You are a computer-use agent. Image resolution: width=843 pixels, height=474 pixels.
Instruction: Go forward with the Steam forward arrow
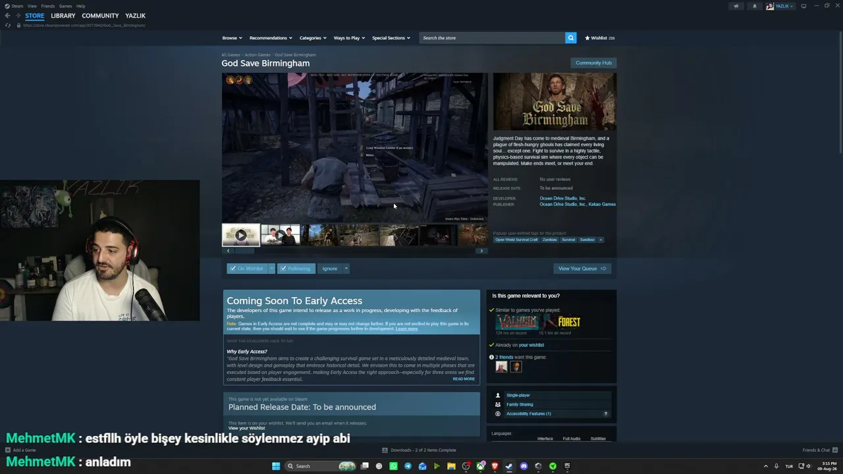pos(18,16)
